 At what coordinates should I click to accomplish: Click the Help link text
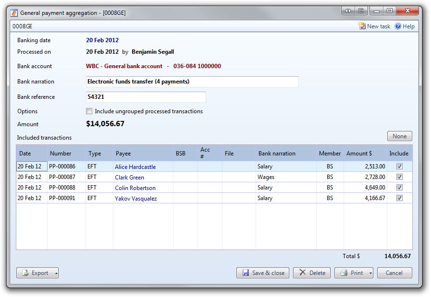(x=408, y=26)
